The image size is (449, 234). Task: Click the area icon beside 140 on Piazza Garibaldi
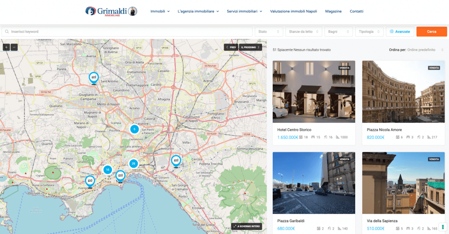coord(339,229)
